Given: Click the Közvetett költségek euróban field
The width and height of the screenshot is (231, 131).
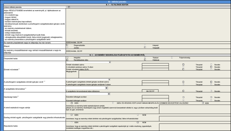Looking at the screenshot, I should coord(155,100).
